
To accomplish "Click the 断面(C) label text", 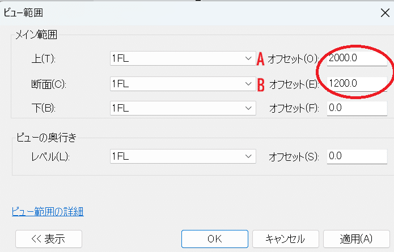I will coord(49,84).
